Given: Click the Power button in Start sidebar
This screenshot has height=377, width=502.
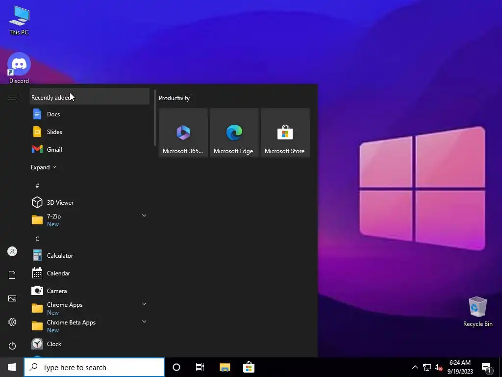Looking at the screenshot, I should click(x=12, y=346).
